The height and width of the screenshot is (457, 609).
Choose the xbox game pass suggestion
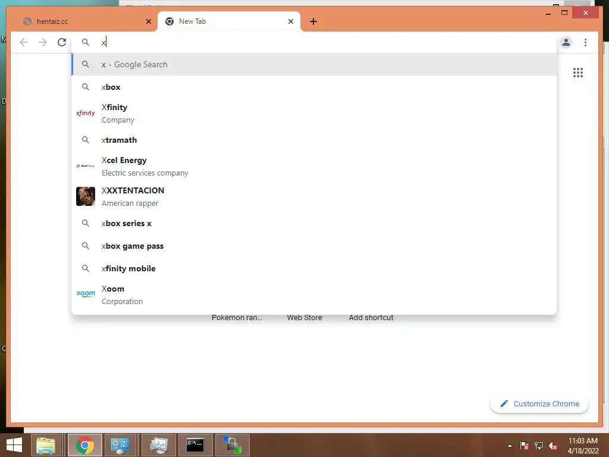pyautogui.click(x=314, y=246)
